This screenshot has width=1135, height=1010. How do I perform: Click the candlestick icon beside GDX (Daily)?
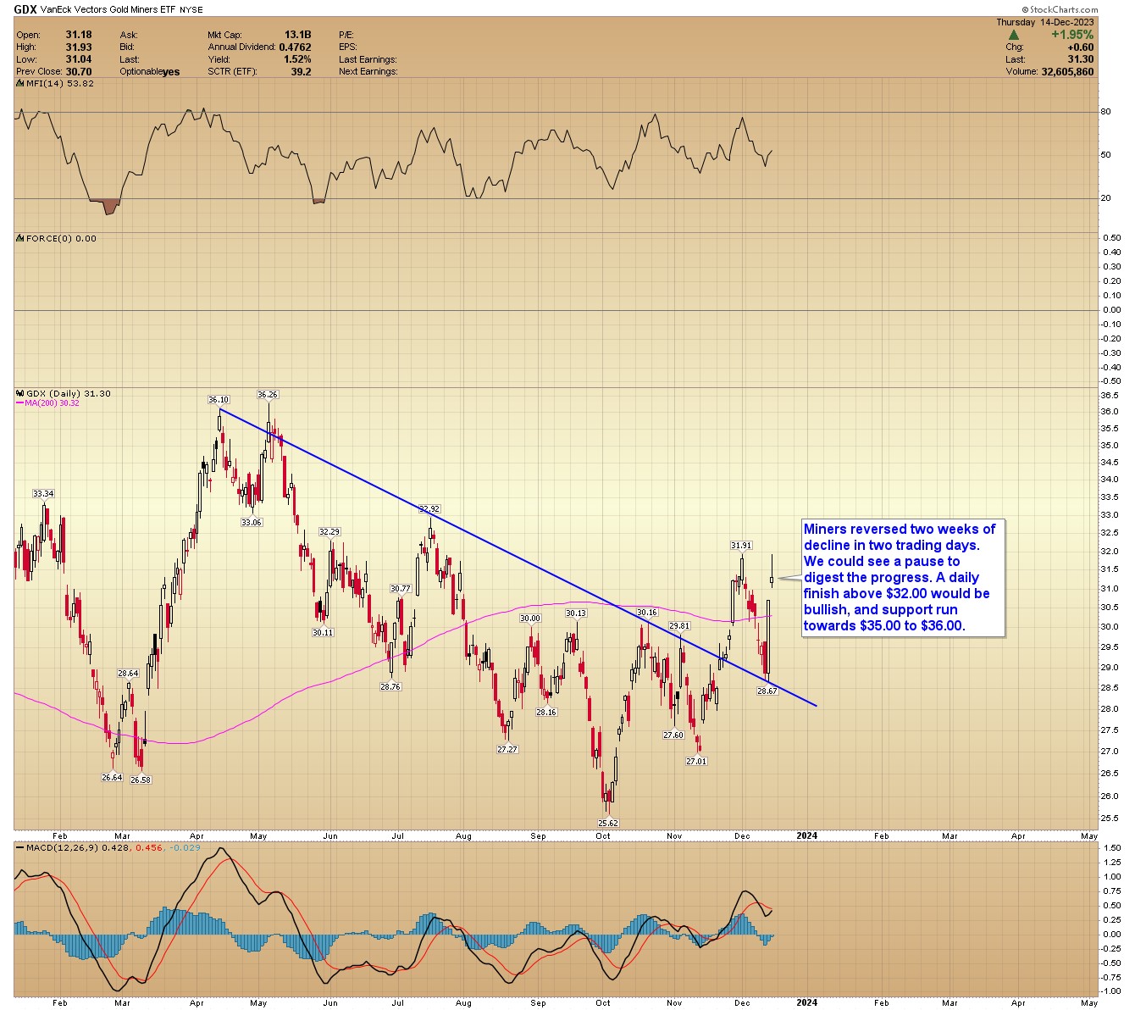pyautogui.click(x=19, y=394)
